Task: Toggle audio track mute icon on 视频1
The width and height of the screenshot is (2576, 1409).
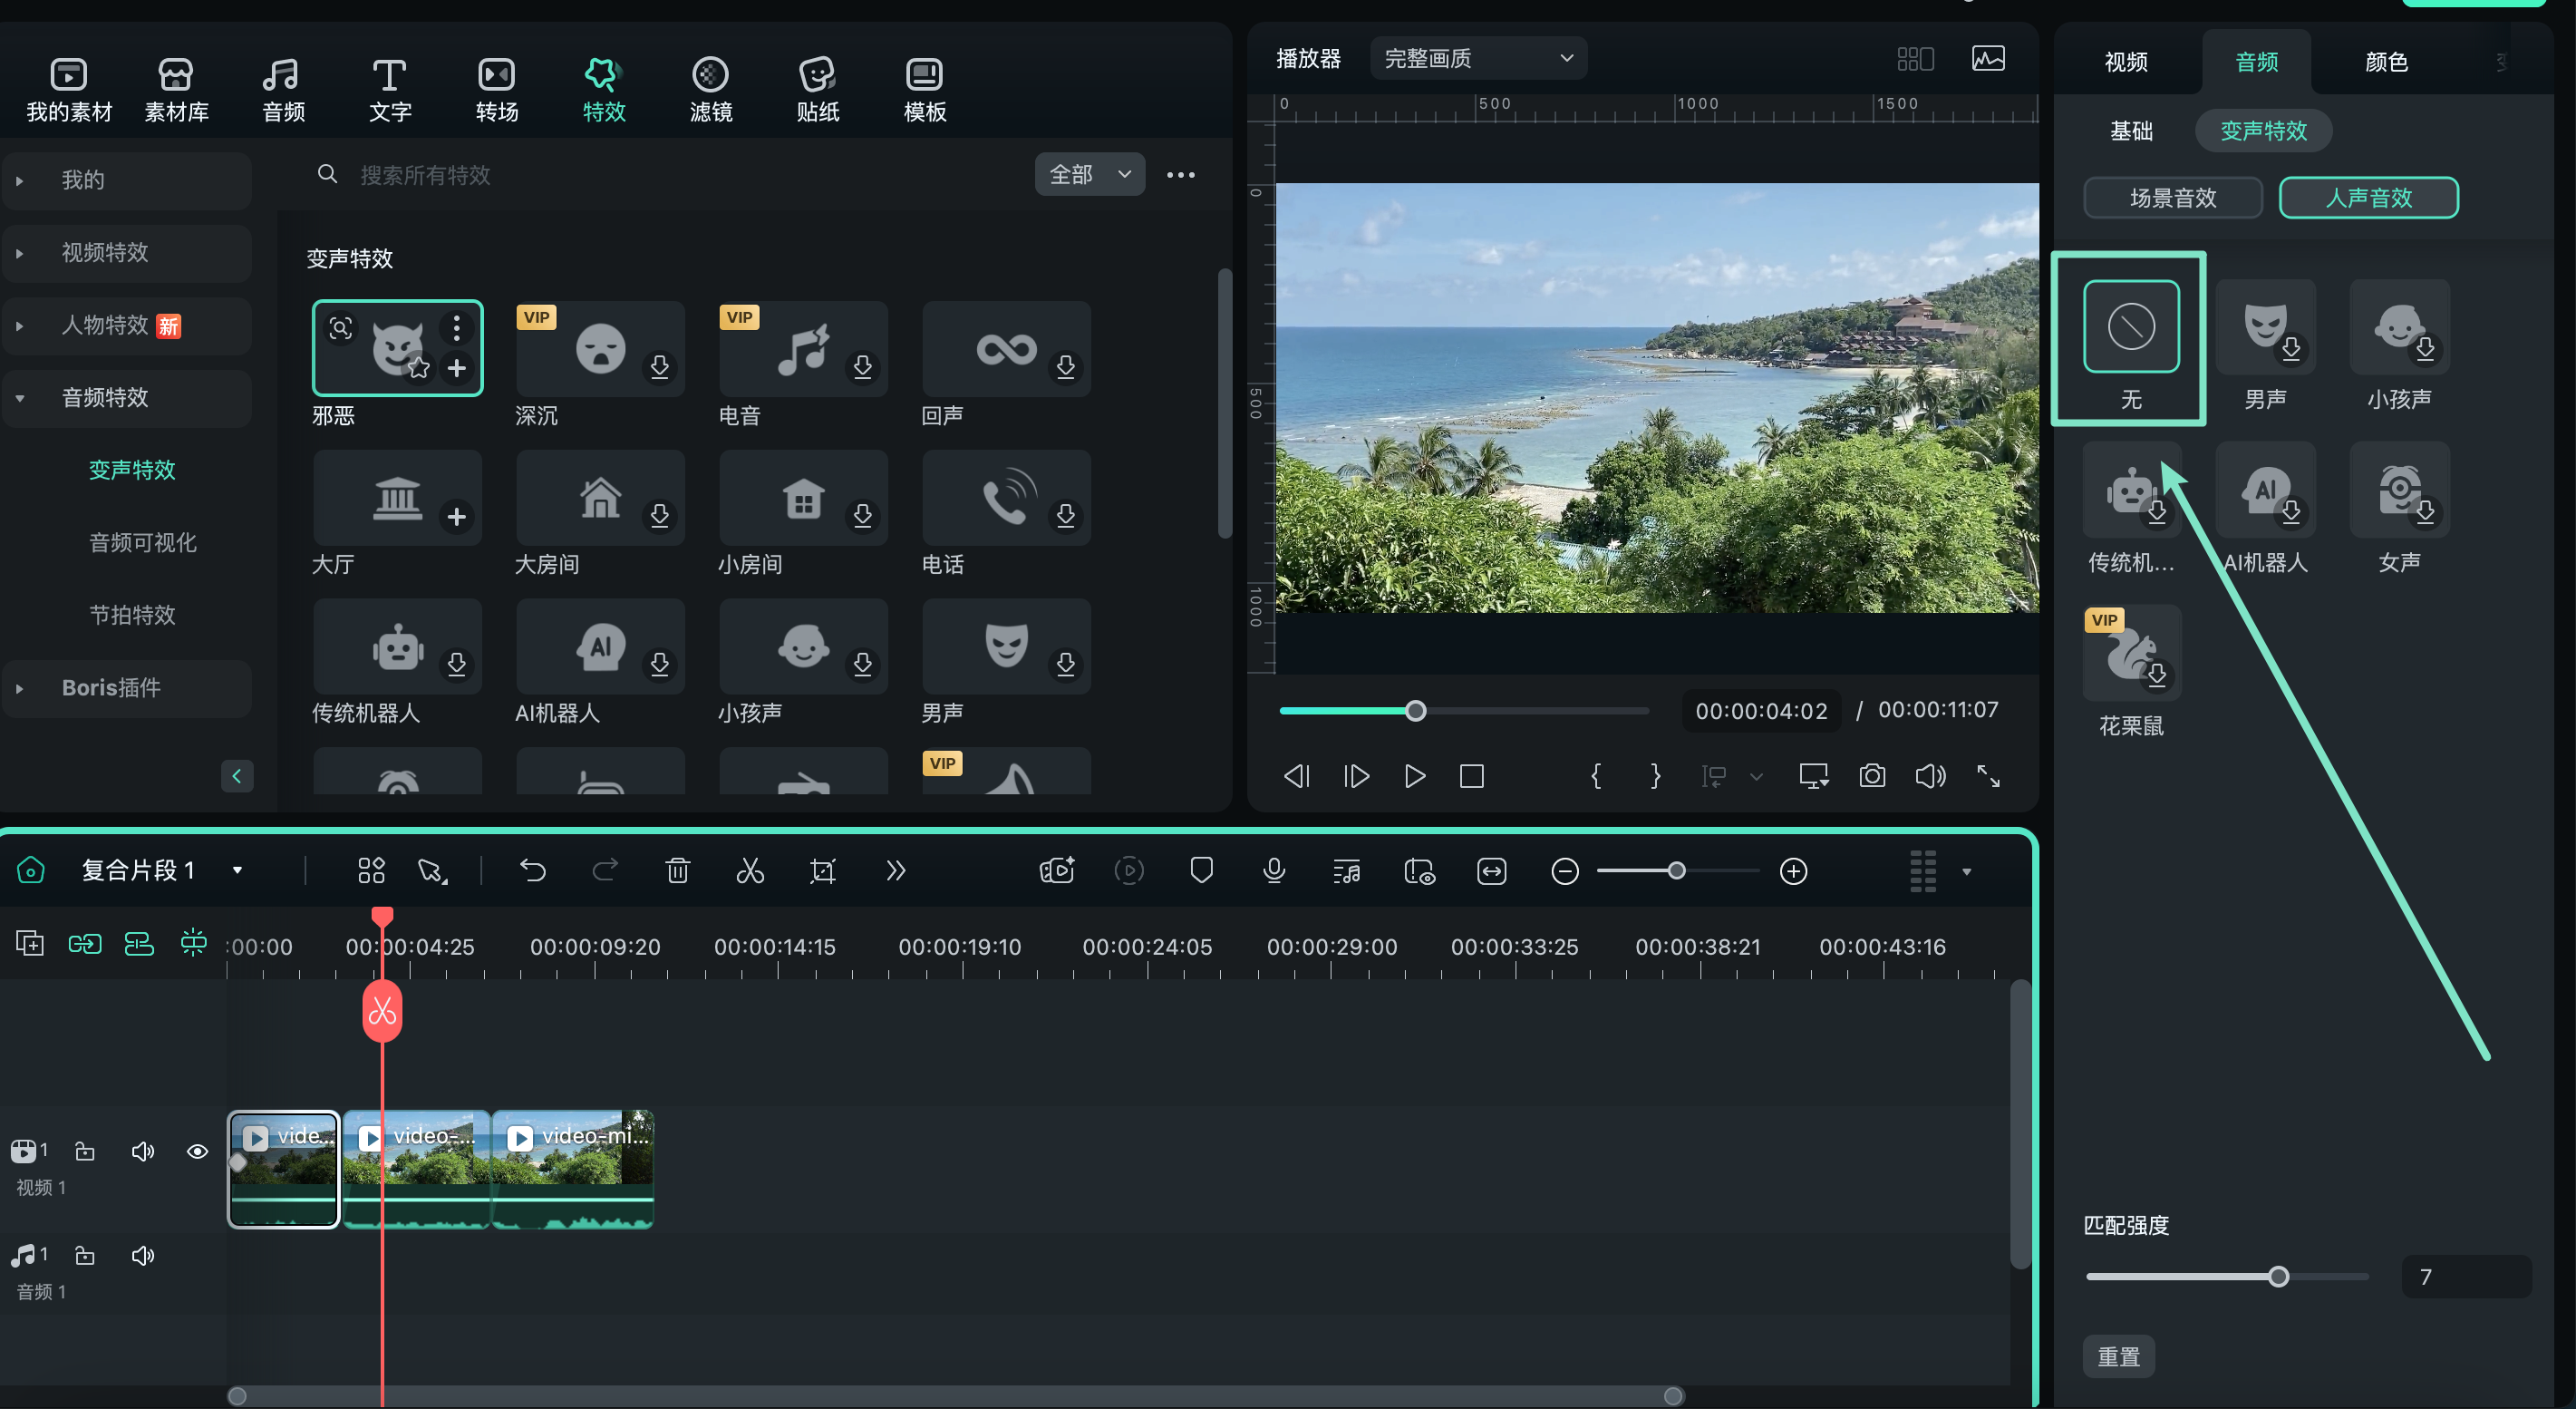Action: coord(142,1151)
